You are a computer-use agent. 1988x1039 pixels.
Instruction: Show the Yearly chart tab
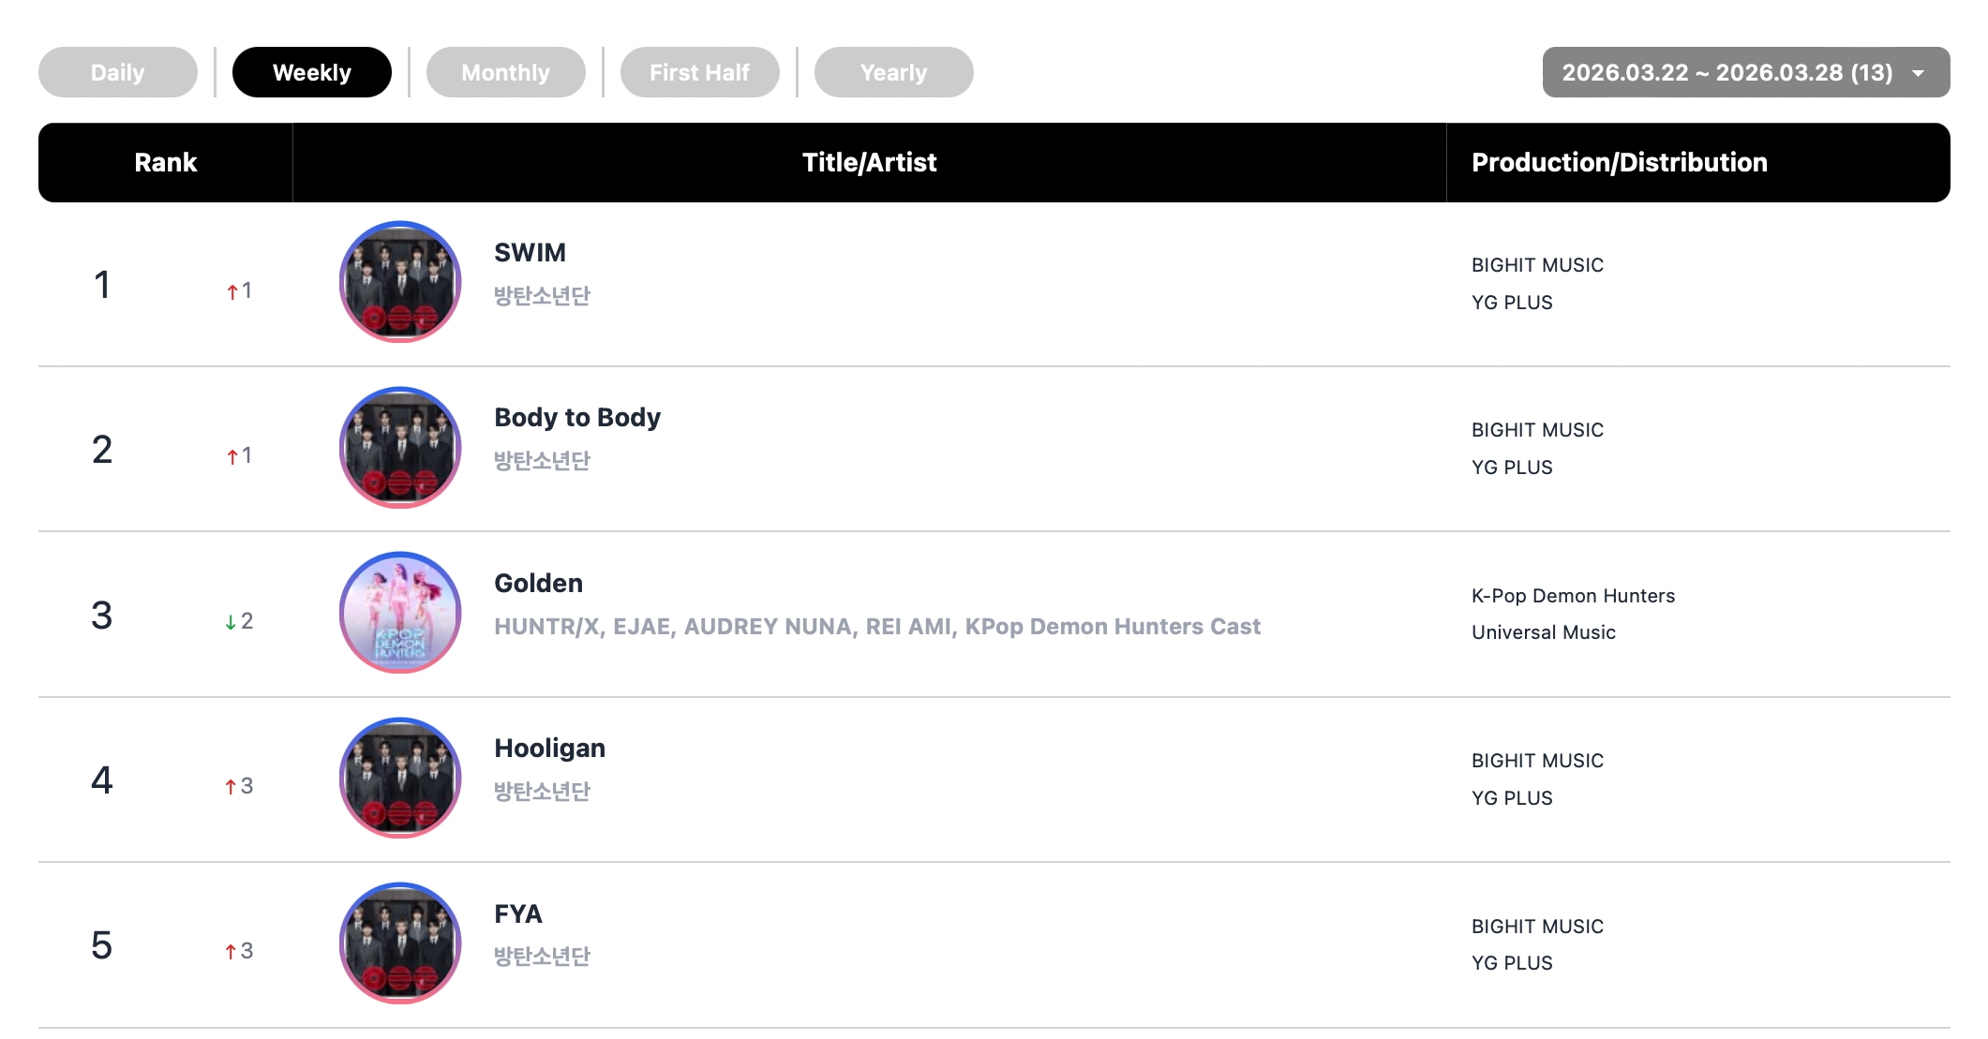point(894,72)
